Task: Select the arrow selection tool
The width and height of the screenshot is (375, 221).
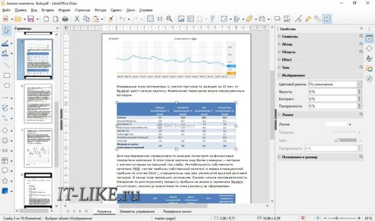Action: 7,30
